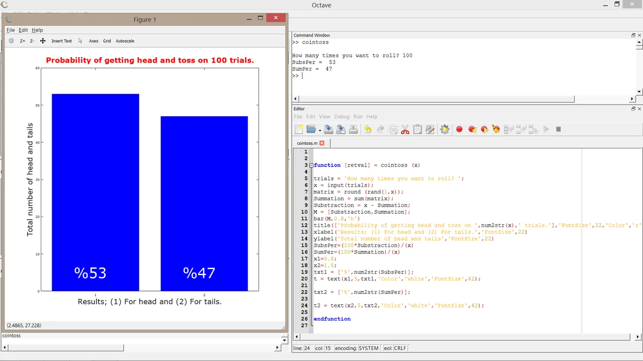Viewport: 643px width, 361px height.
Task: Click the Redo arrow icon
Action: pos(380,129)
